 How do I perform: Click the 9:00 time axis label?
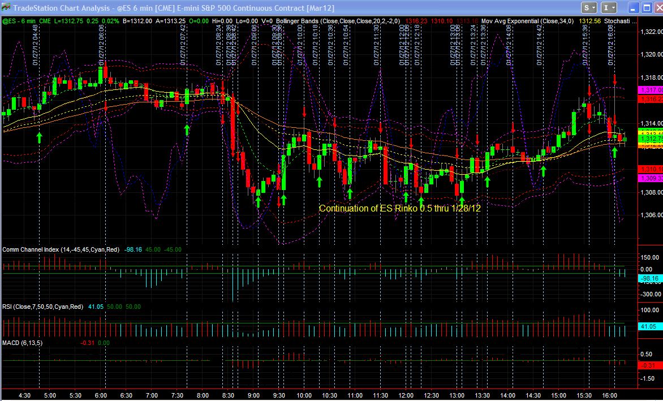pos(253,395)
